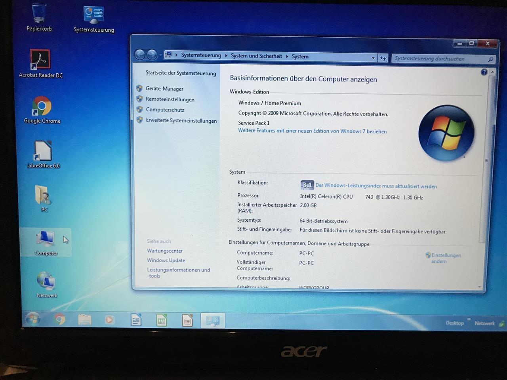
Task: Click the Weitere Features mit einer neuen Edition link
Action: [x=312, y=131]
